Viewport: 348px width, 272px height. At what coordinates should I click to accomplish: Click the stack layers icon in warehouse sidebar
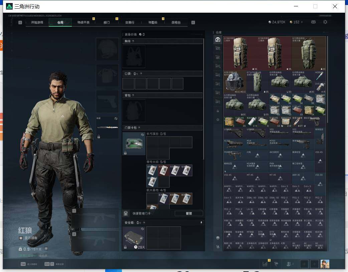[218, 238]
